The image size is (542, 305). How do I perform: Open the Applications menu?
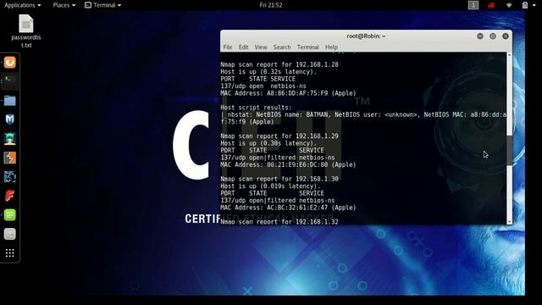(23, 5)
